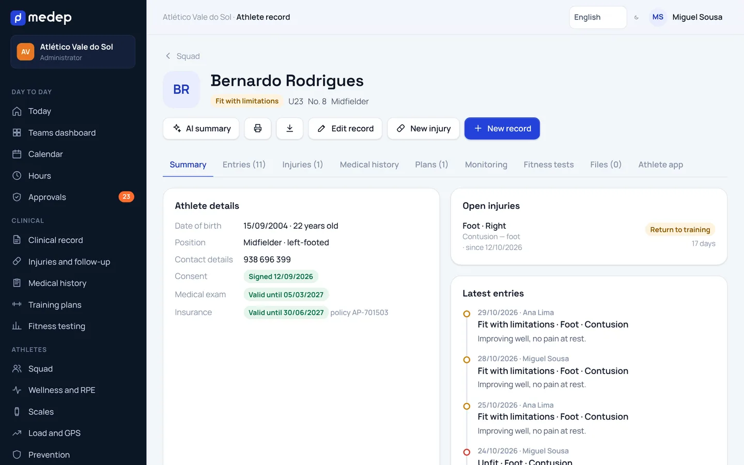Open the Atlético Vale do Sol club switcher
This screenshot has width=744, height=465.
73,52
